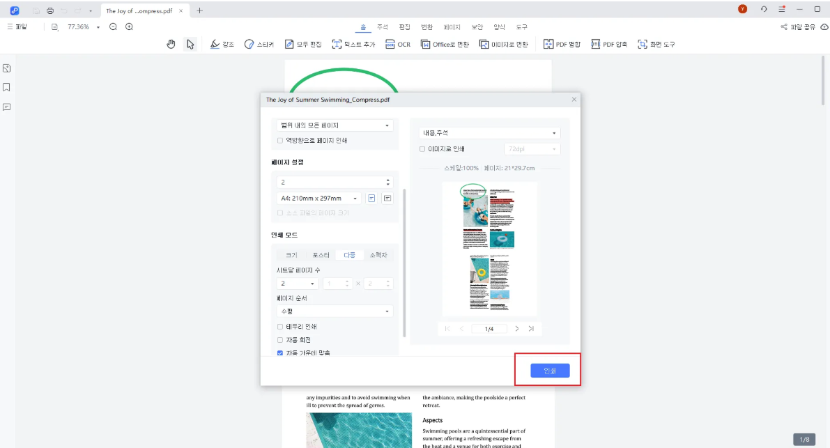
Task: Click the save icon in title bar
Action: (x=36, y=10)
